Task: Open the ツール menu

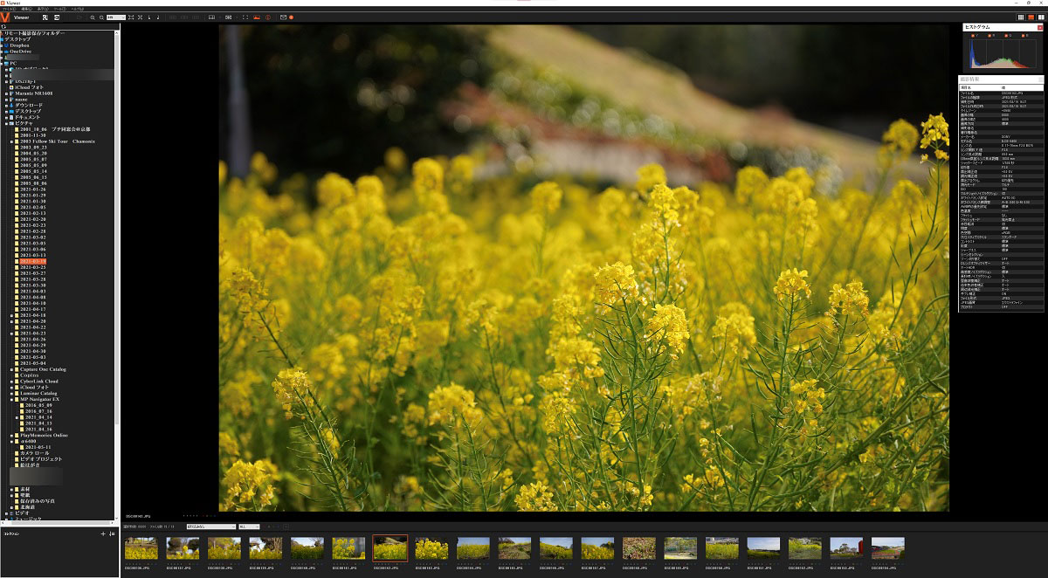Action: click(x=61, y=9)
